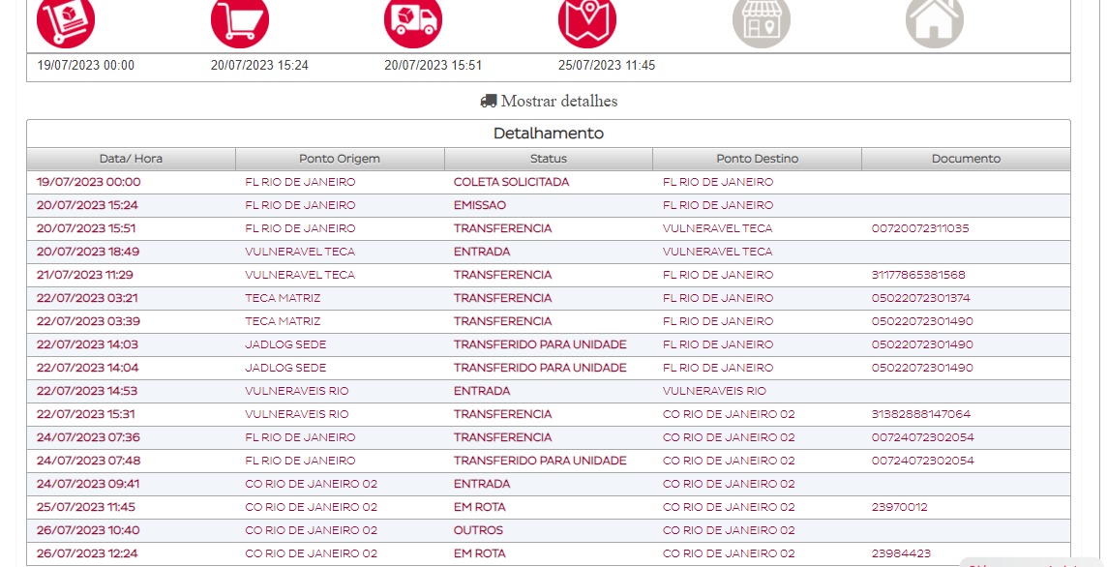Click EM ROTA status in the 26/07 12:24 row
This screenshot has height=567, width=1107.
(x=480, y=555)
